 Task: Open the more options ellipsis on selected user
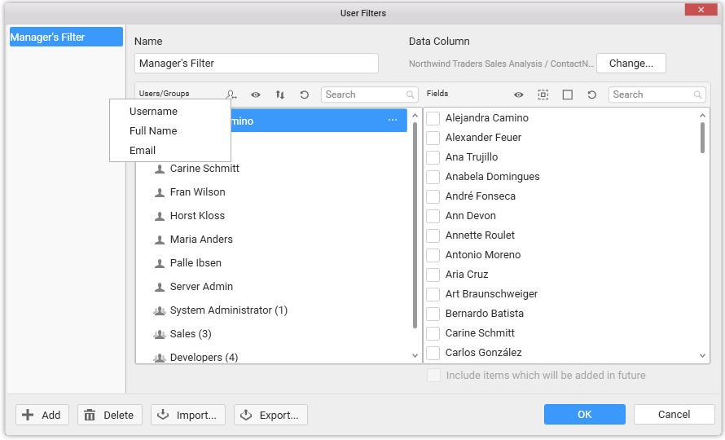(x=393, y=121)
